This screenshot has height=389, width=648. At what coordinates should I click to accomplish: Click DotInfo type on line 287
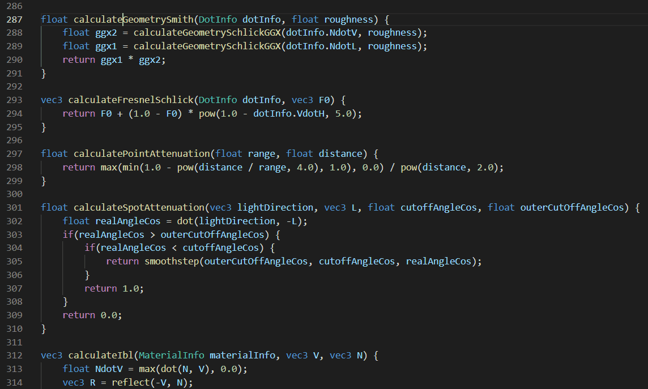[x=218, y=19]
